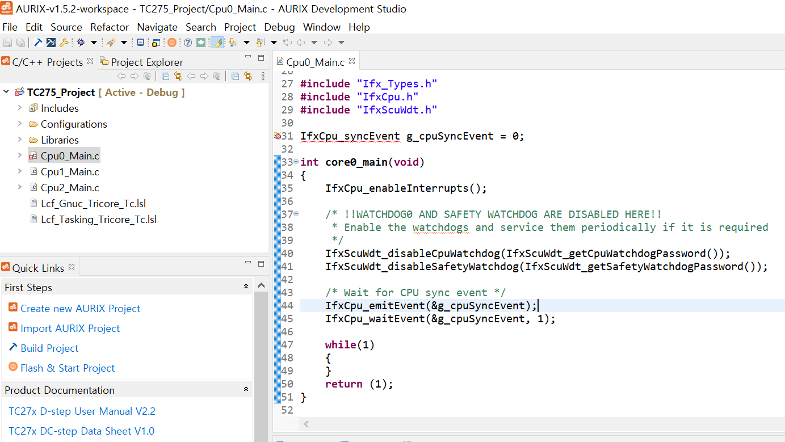Select Lcf_Gnuc_Tricore_Tc.lsl file
The image size is (785, 442).
[x=88, y=203]
